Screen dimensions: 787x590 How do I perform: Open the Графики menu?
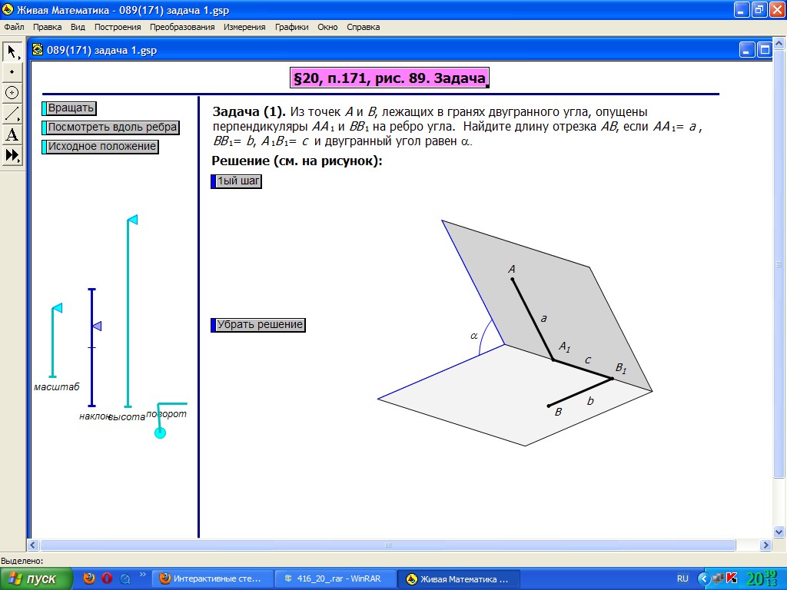tap(291, 27)
